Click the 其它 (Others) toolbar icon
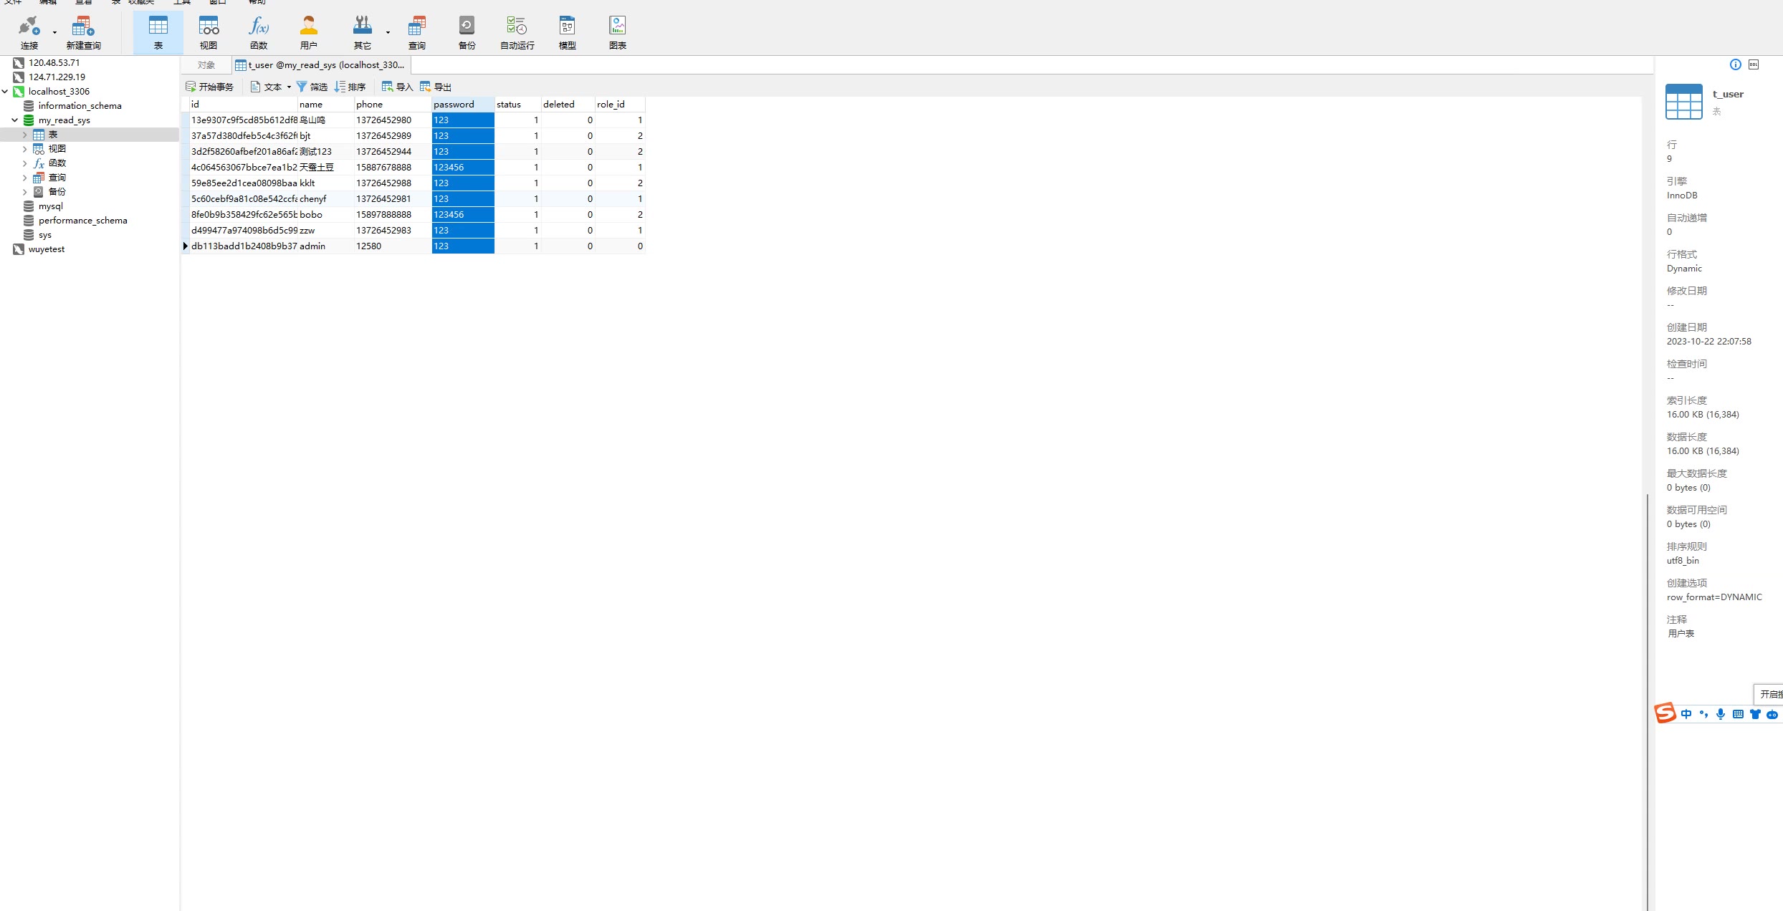The height and width of the screenshot is (911, 1783). (363, 32)
